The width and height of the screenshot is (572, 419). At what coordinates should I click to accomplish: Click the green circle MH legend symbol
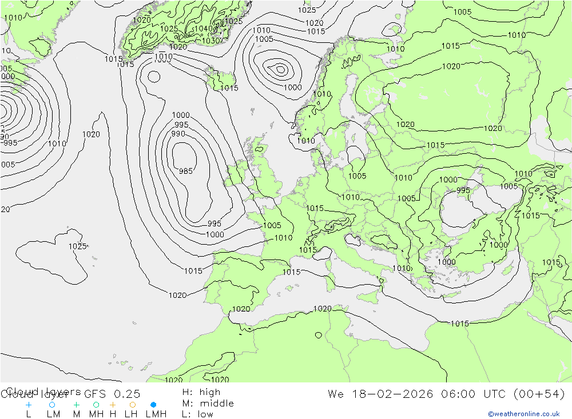coord(96,405)
